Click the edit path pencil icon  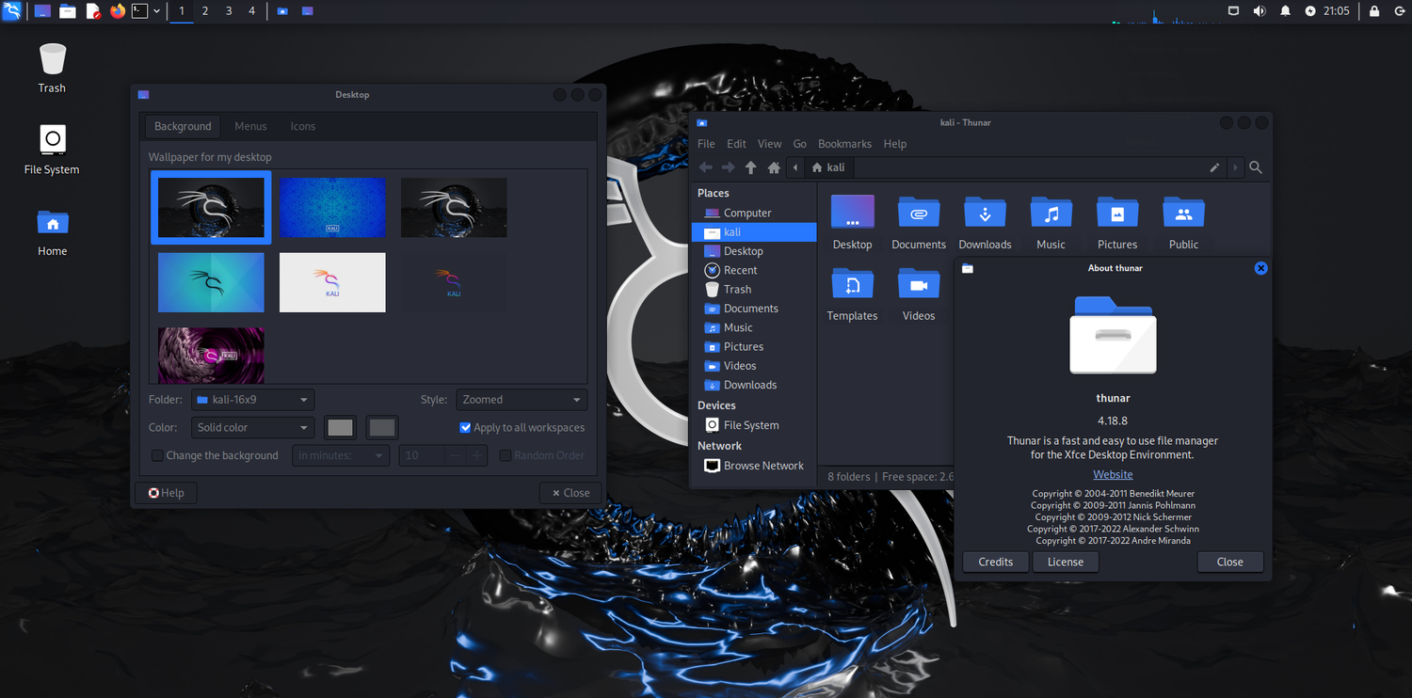[1214, 167]
